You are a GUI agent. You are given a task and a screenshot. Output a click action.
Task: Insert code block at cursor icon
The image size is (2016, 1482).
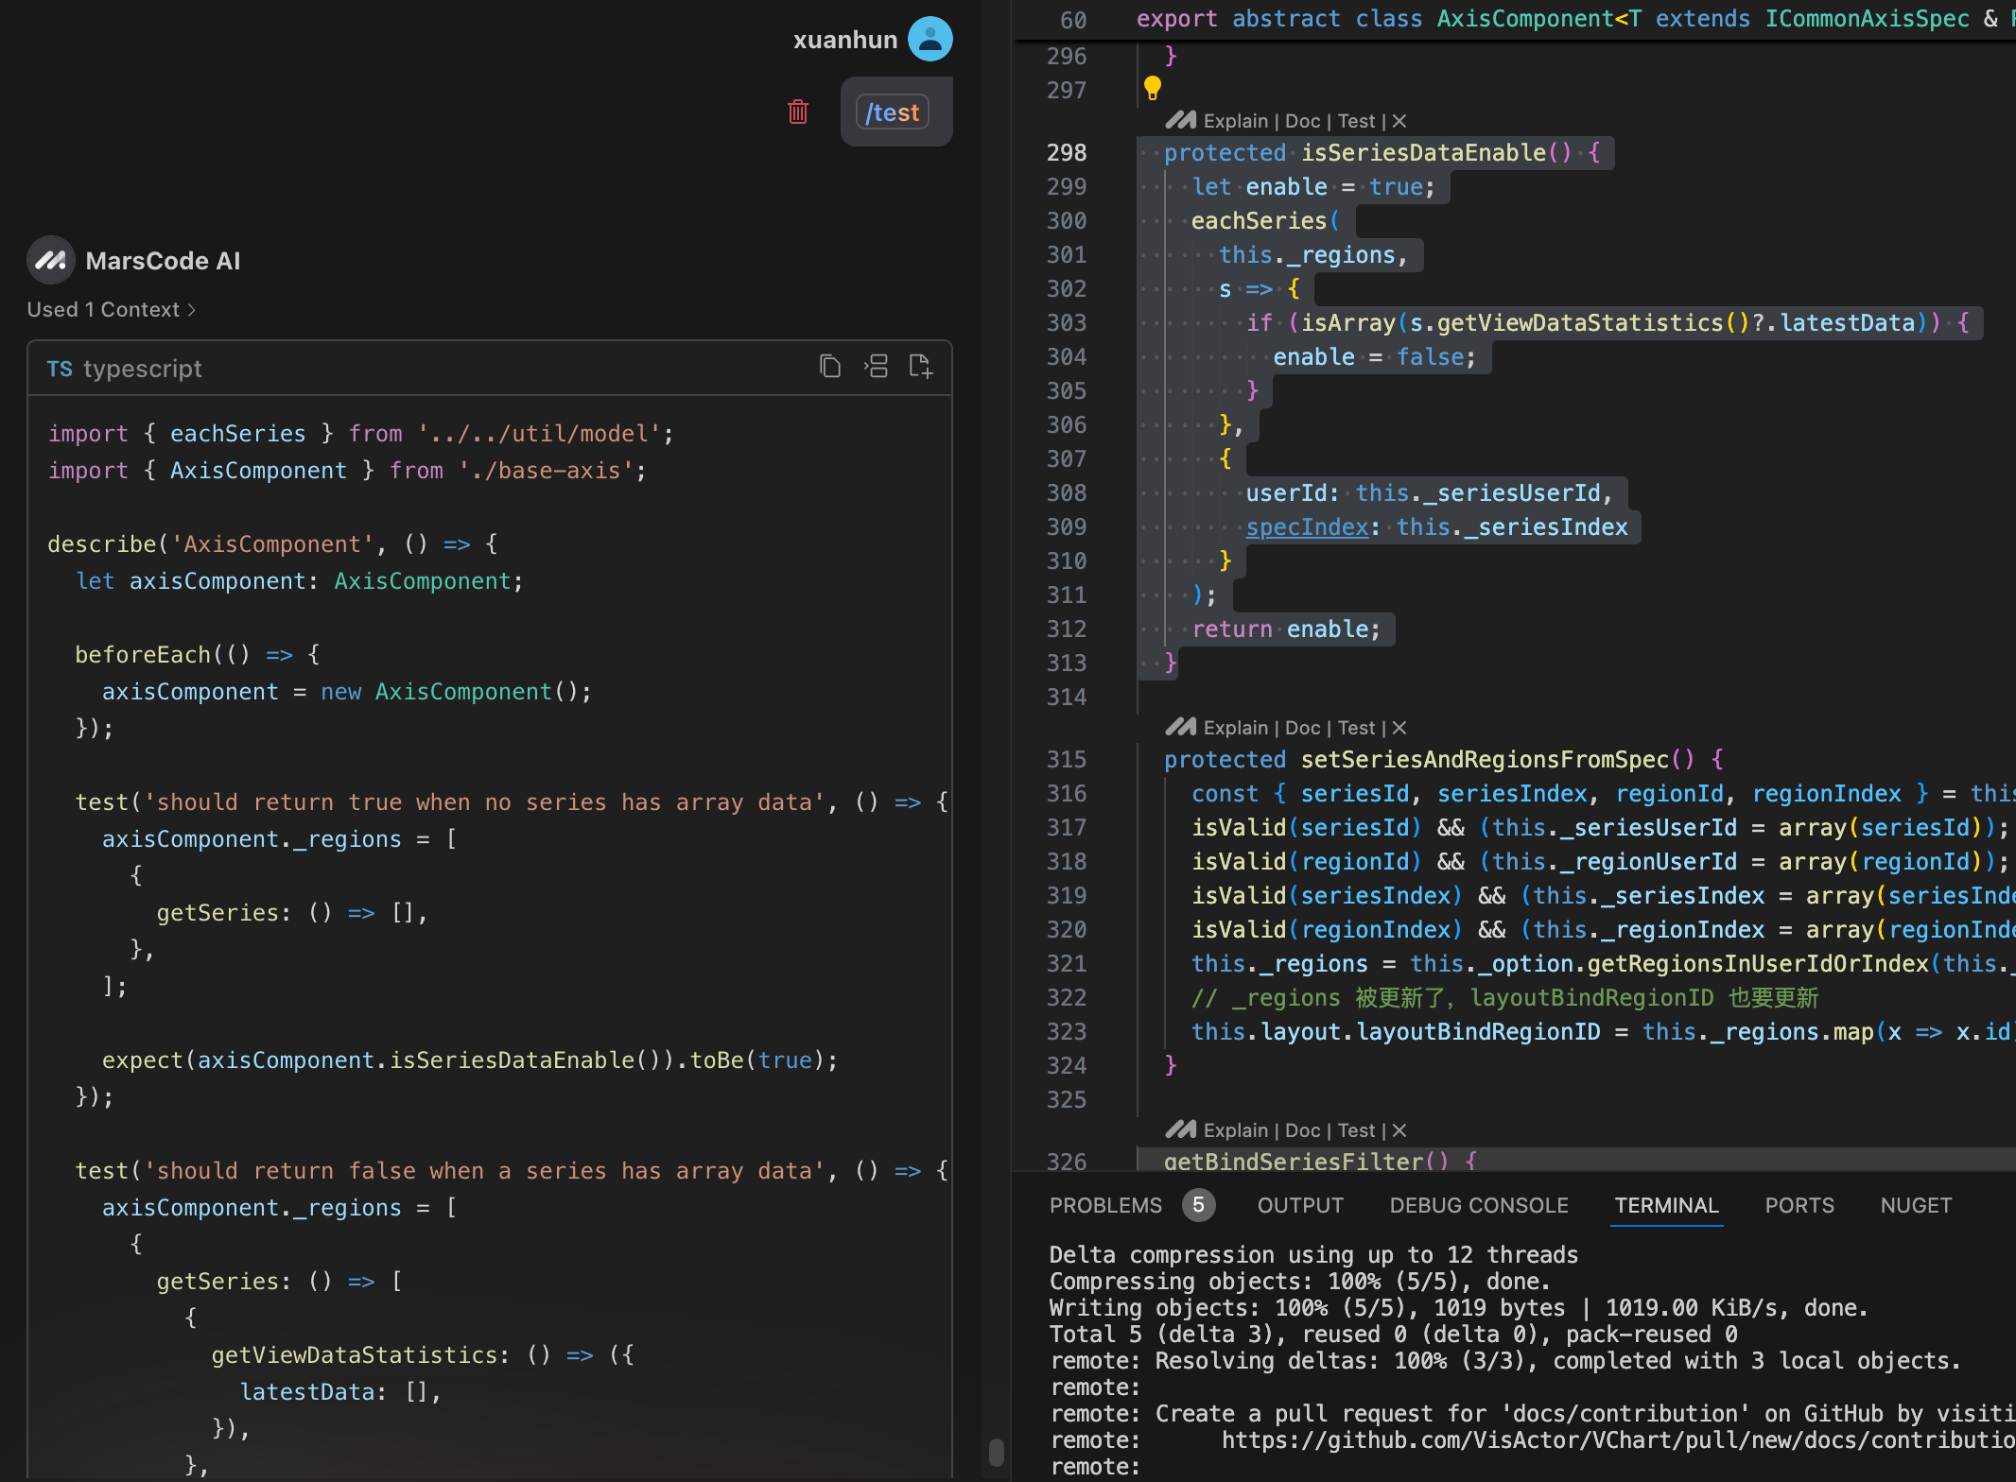pyautogui.click(x=876, y=367)
